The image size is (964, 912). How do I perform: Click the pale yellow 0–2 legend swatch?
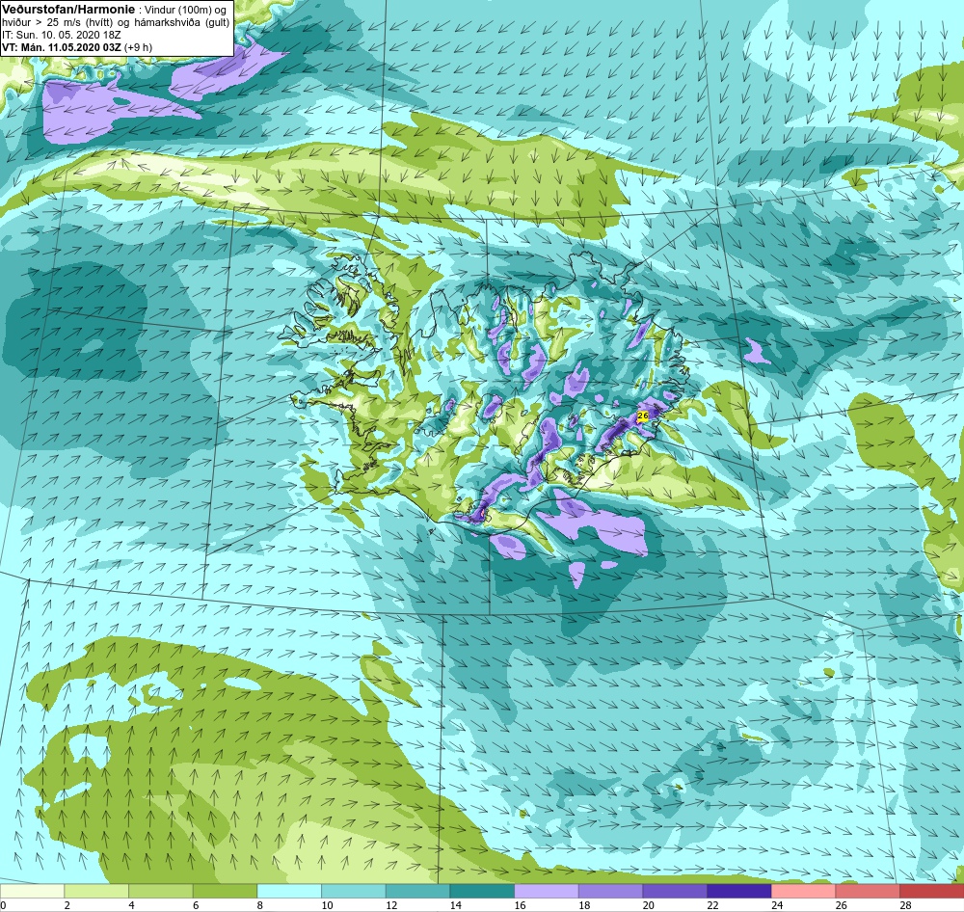32,891
